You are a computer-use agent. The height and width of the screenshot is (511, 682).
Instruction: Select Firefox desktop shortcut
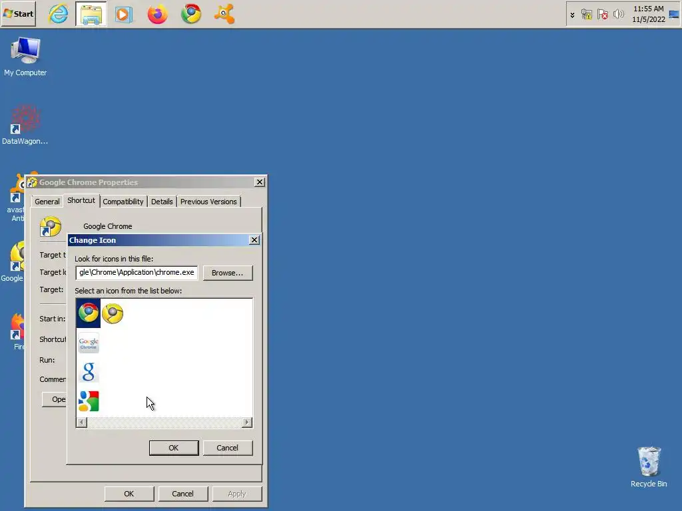(17, 331)
